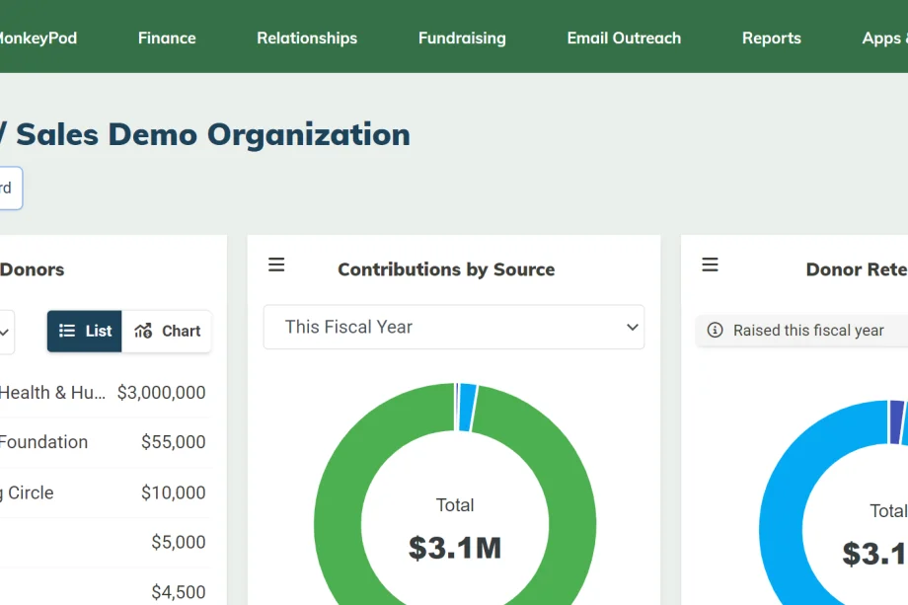The width and height of the screenshot is (908, 605).
Task: Open the Apps menu in navigation bar
Action: (x=884, y=38)
